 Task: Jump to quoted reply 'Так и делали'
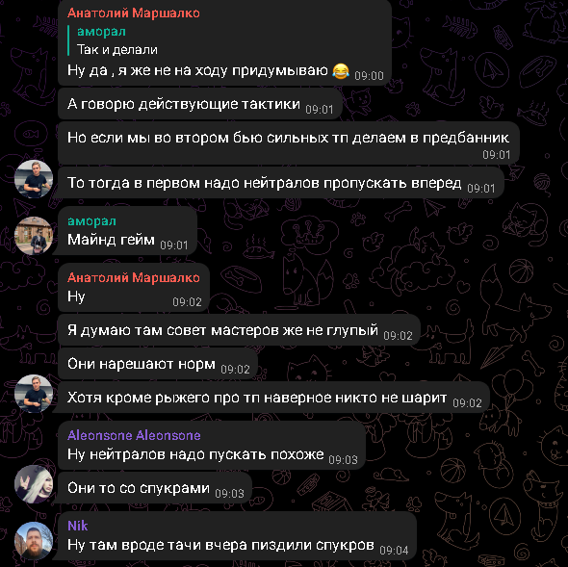tap(116, 40)
